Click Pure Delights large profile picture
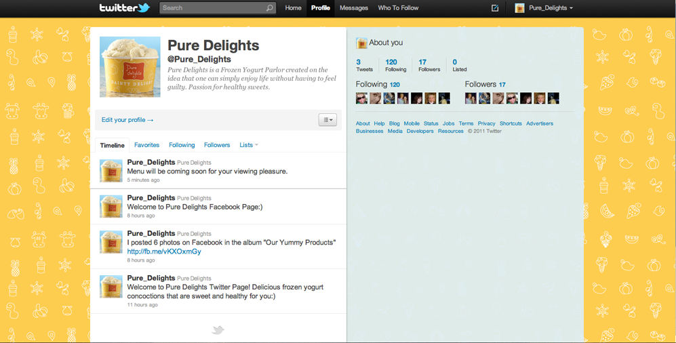Screen dimensions: 676x343 [x=130, y=66]
